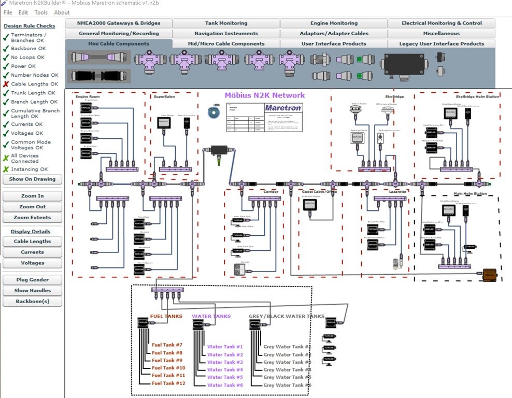Open the Tools menu
Image resolution: width=512 pixels, height=398 pixels.
click(x=41, y=12)
